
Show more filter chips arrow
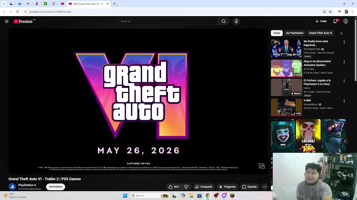[x=341, y=33]
